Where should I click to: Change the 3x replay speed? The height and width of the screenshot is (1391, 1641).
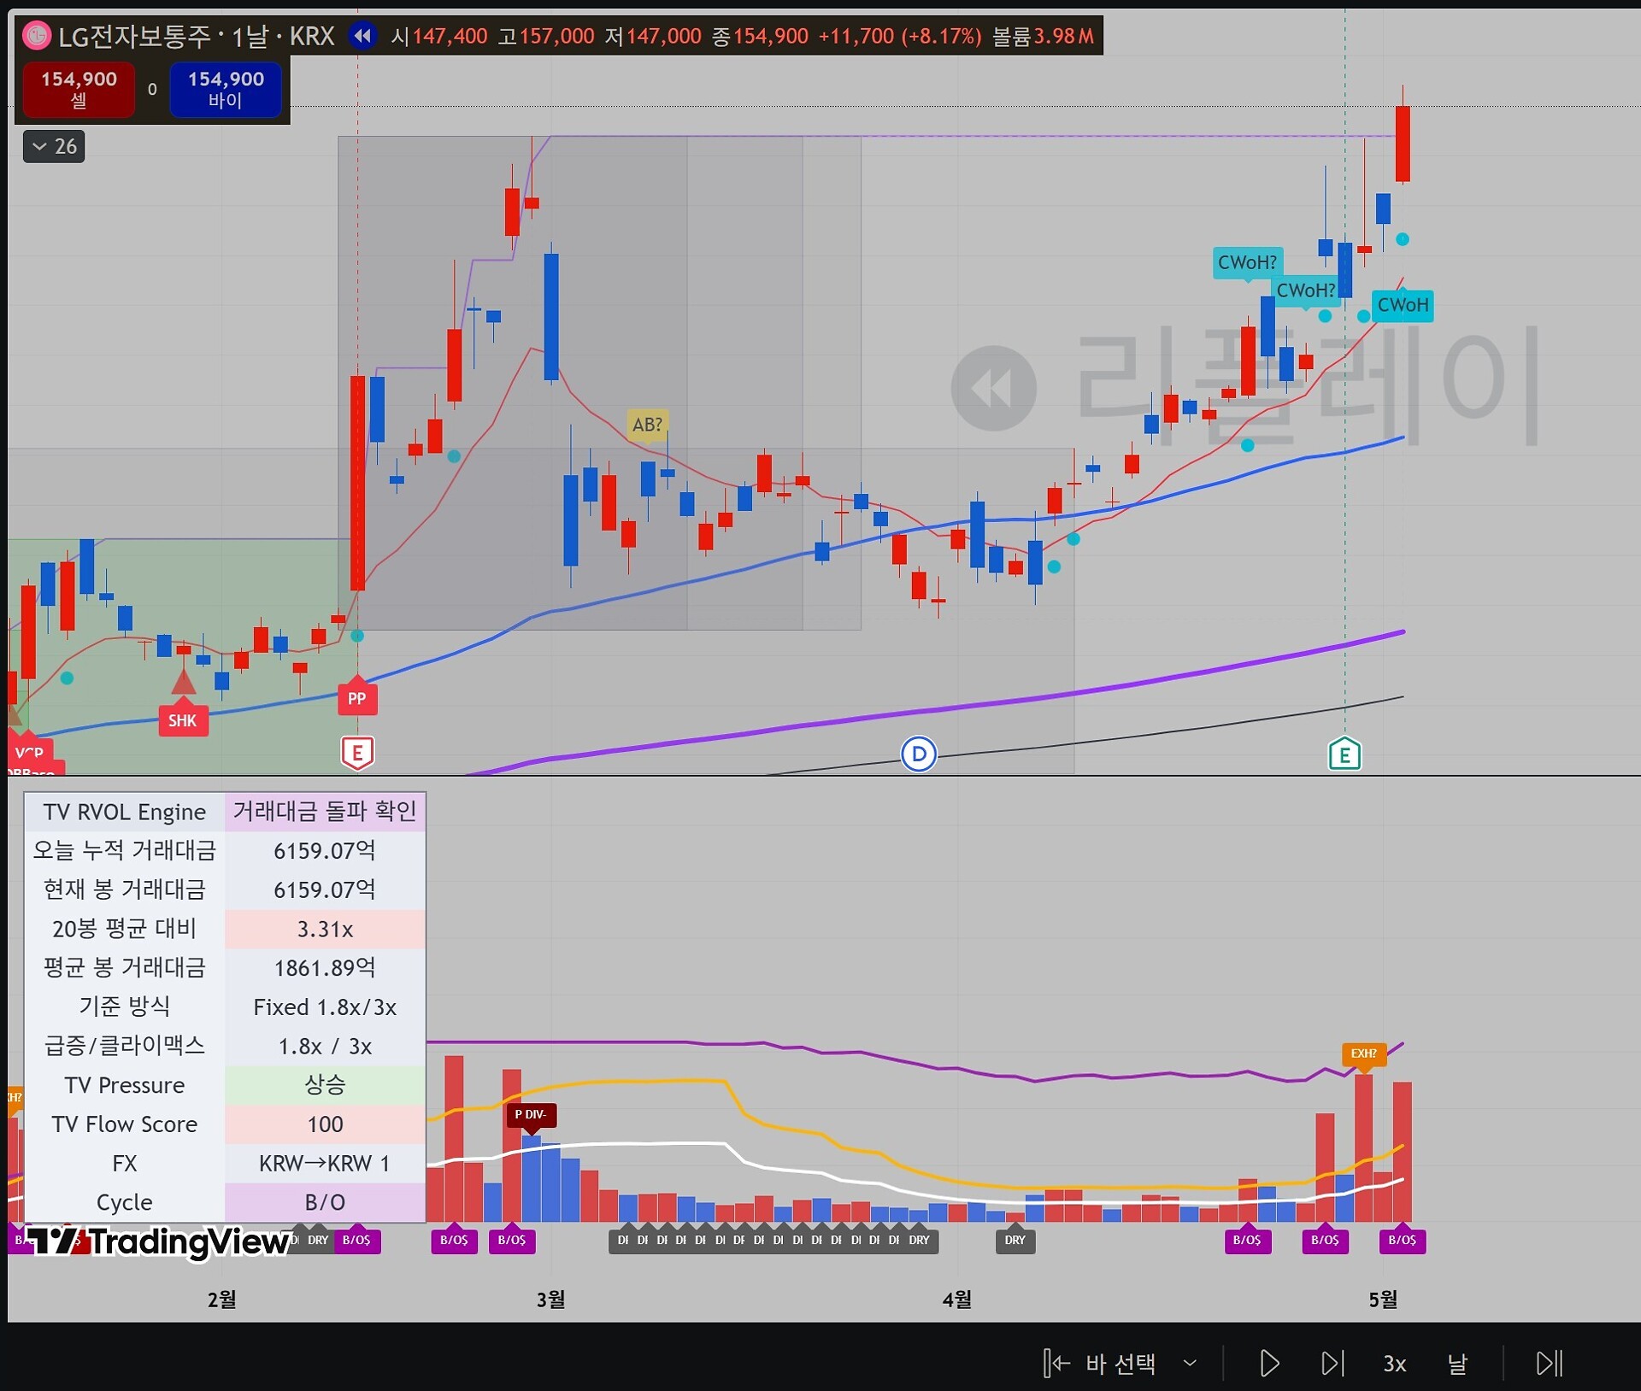pos(1394,1363)
